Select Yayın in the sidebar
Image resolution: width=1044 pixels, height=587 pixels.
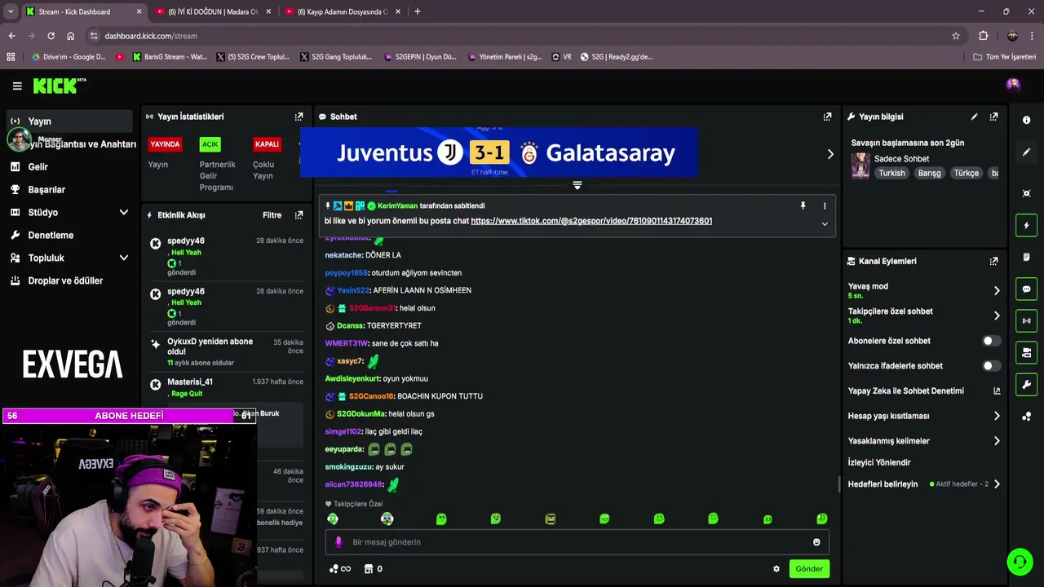(69, 121)
